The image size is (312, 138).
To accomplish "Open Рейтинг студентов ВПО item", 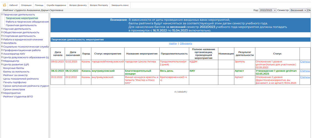I will click(18, 97).
